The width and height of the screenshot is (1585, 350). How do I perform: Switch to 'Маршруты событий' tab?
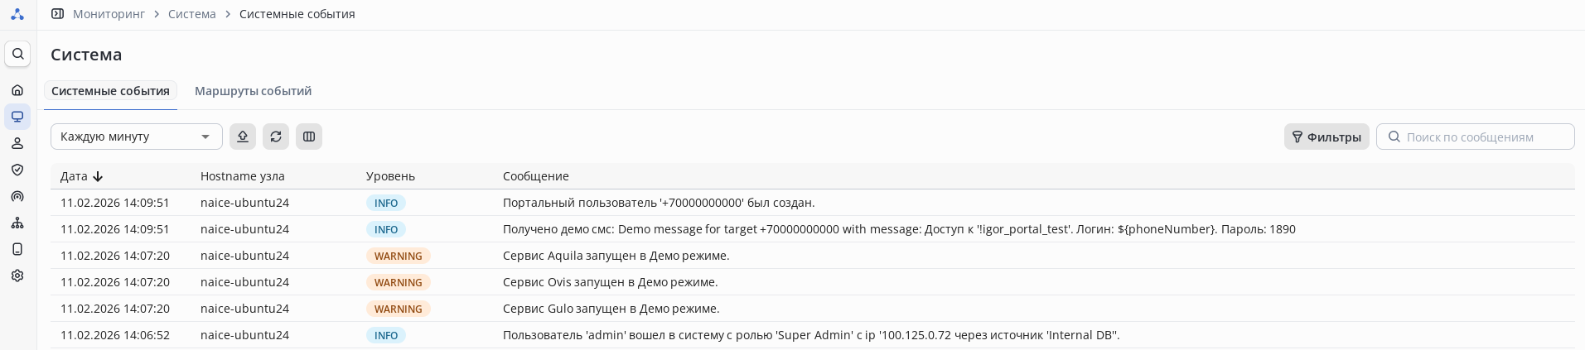tap(253, 91)
